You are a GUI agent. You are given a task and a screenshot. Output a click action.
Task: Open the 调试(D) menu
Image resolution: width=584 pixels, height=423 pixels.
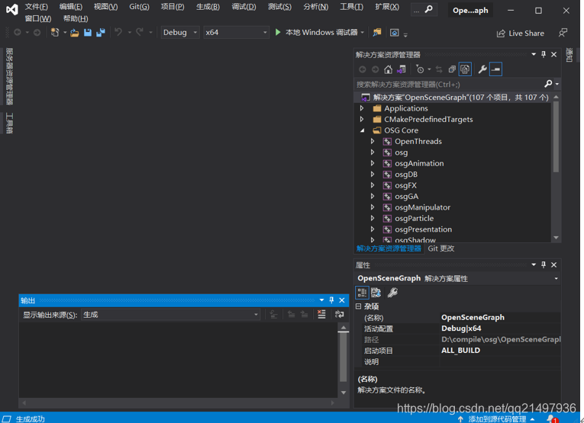(x=244, y=7)
